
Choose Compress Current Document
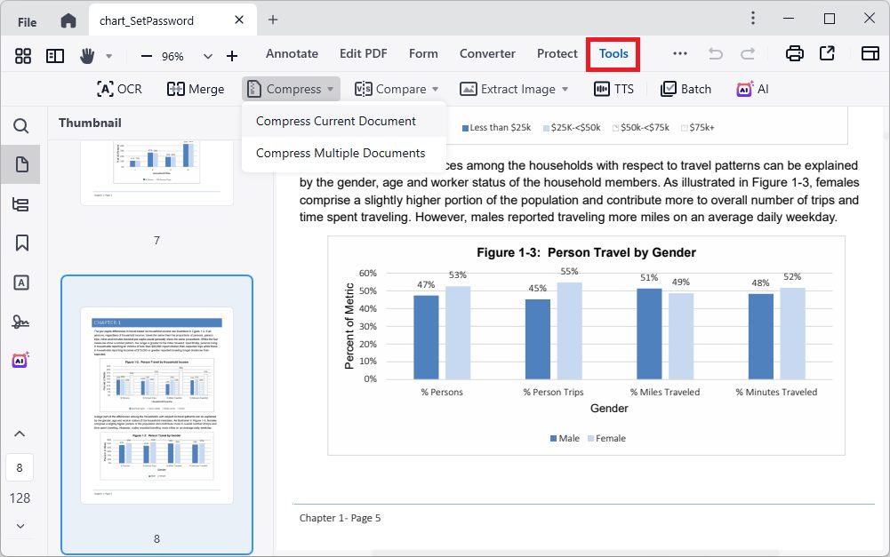click(336, 121)
